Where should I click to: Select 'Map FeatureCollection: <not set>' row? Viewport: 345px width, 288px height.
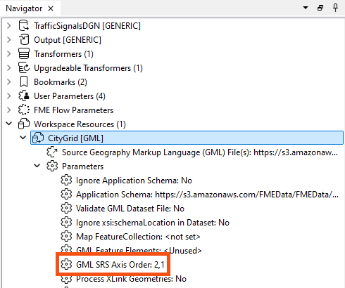click(x=138, y=237)
